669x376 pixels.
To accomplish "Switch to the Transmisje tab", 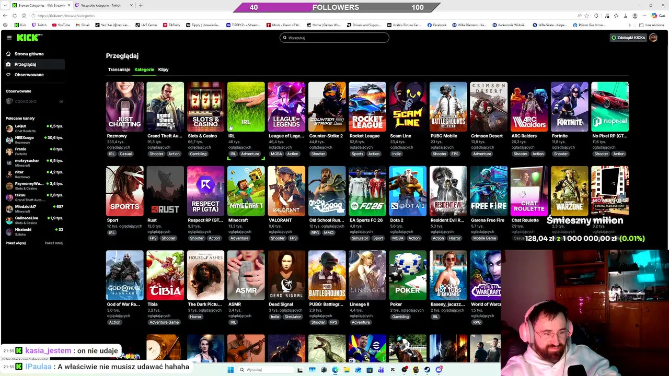I will (x=119, y=69).
